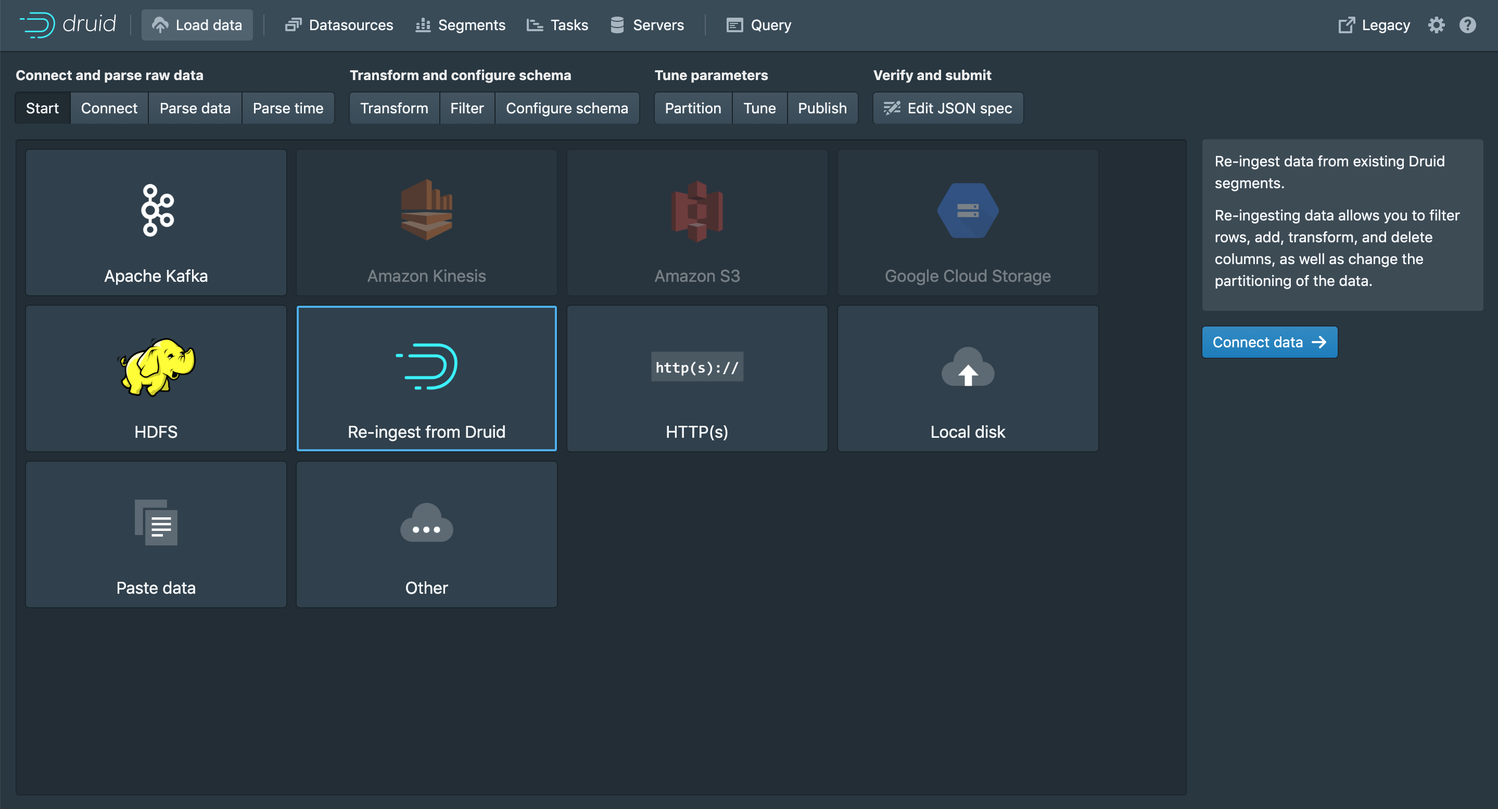Screen dimensions: 1498x809
Task: Choose the HDFS elephant tile
Action: coord(156,378)
